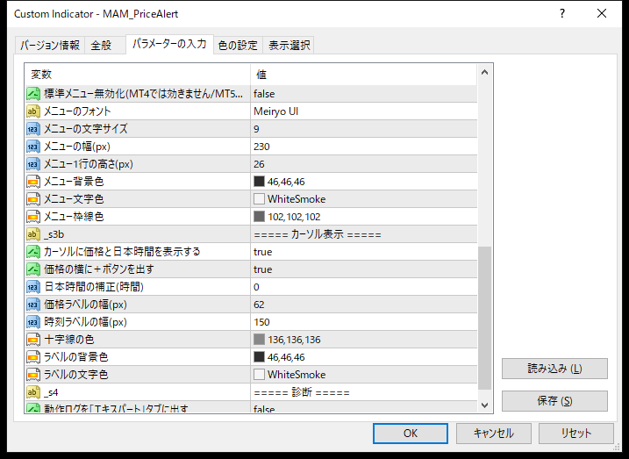The height and width of the screenshot is (459, 629).
Task: Click the color icon beside ラベルの背景色
Action: [33, 357]
